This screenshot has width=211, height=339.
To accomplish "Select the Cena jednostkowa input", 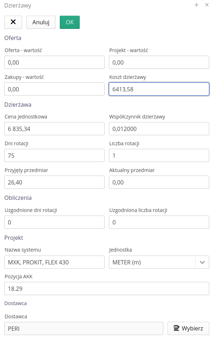I will (54, 128).
